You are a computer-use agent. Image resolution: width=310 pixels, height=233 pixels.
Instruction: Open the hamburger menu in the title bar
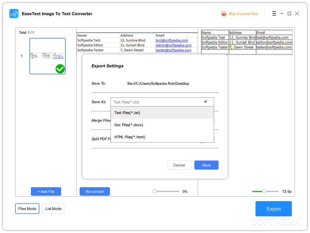(x=274, y=13)
